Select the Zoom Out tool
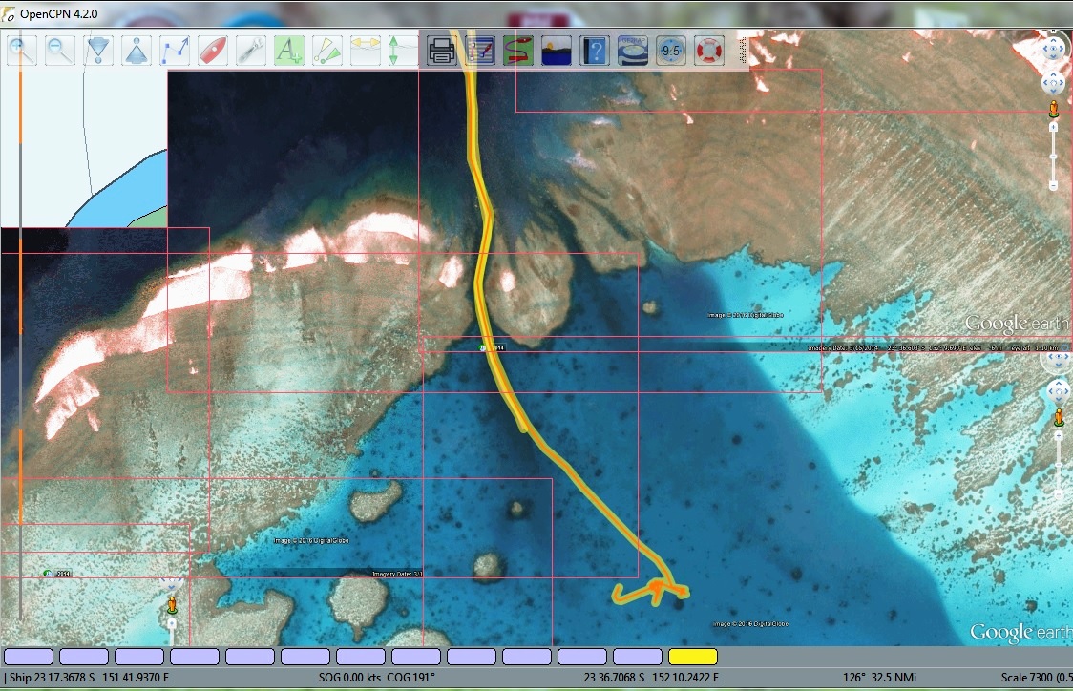The width and height of the screenshot is (1073, 691). (59, 51)
